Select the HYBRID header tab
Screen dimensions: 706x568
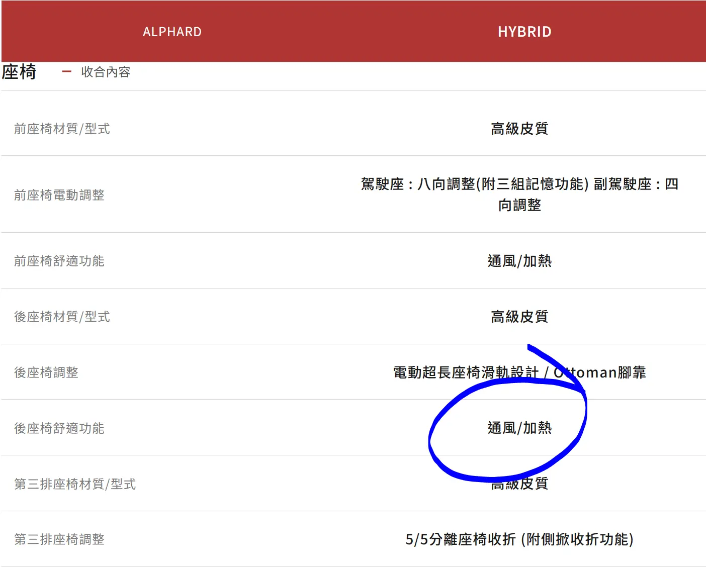[524, 32]
